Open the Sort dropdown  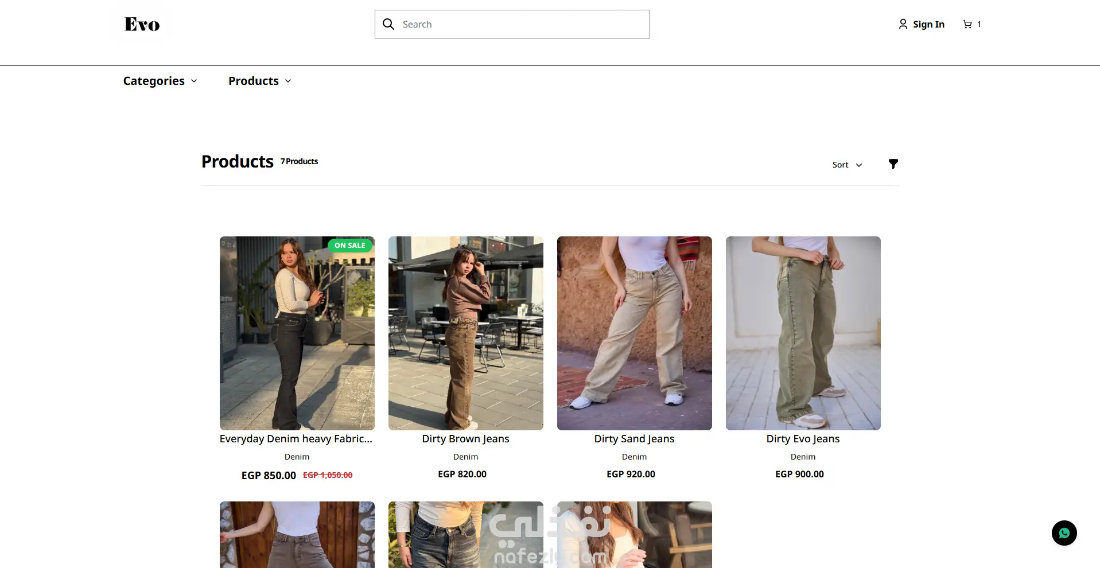tap(847, 165)
